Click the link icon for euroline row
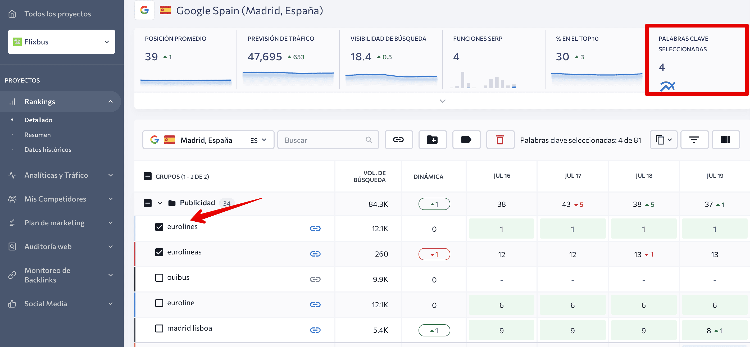The image size is (750, 347). point(315,304)
